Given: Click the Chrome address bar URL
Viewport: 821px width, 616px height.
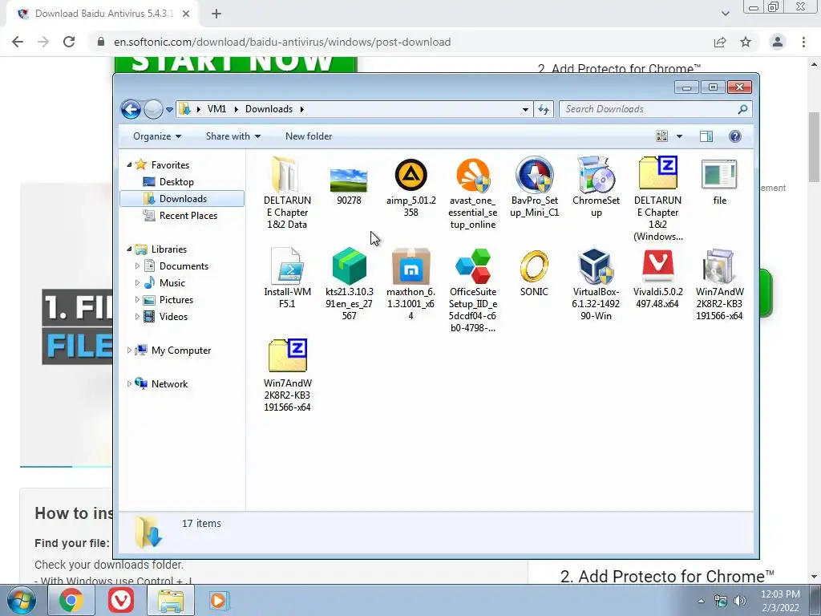Looking at the screenshot, I should click(281, 42).
